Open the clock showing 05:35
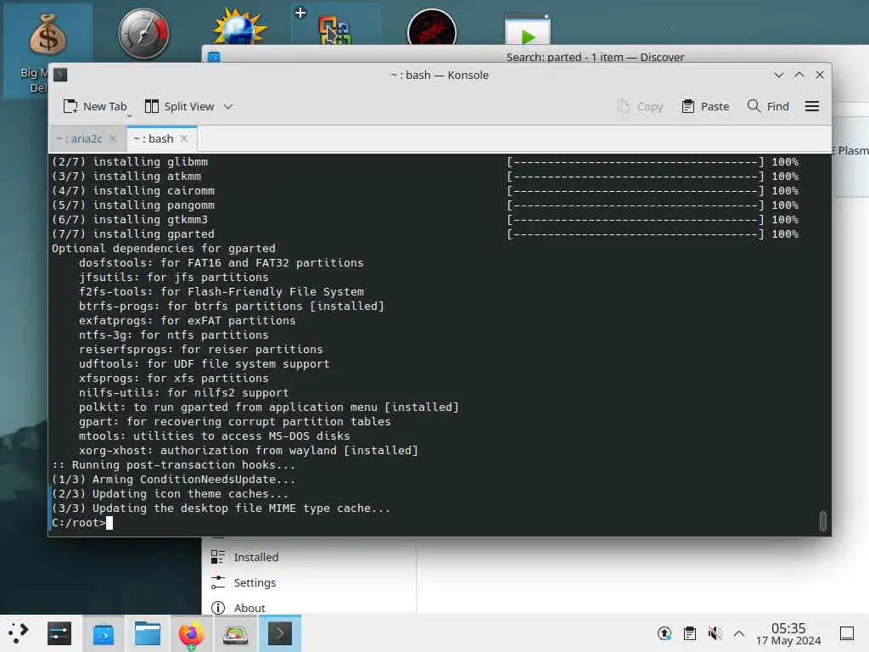Viewport: 869px width, 652px height. 788,633
